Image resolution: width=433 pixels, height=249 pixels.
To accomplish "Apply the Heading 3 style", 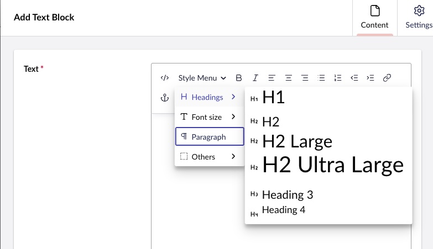I will 328,195.
